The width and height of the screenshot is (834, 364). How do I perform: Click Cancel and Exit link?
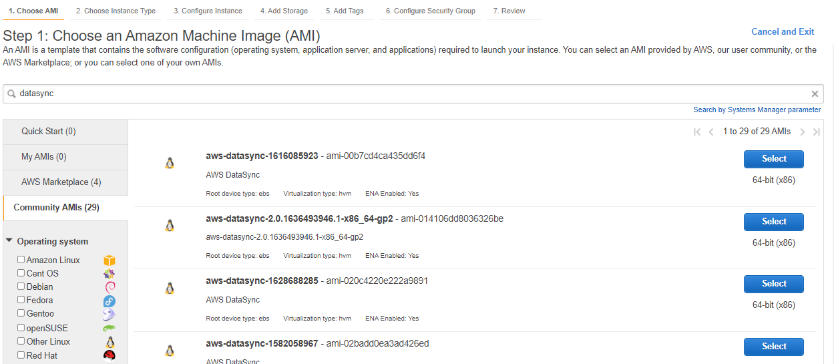coord(783,31)
